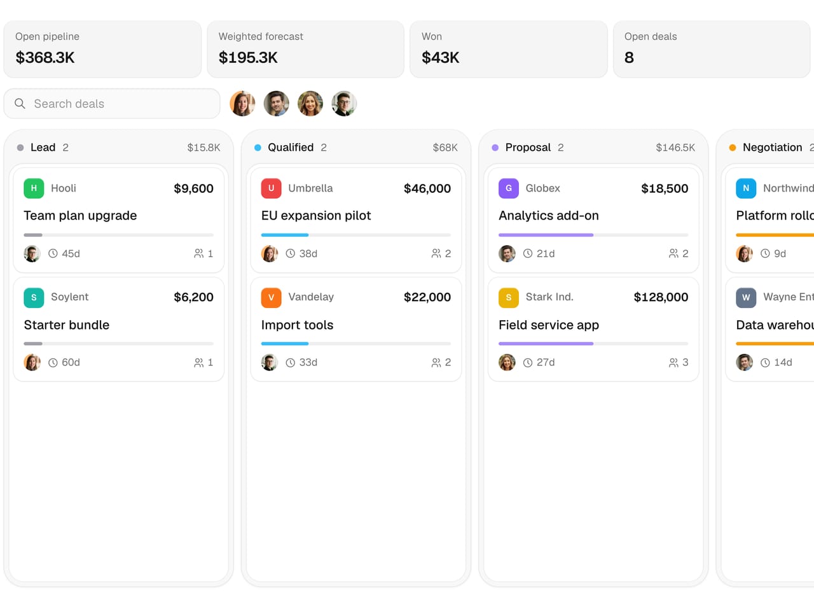This screenshot has width=814, height=611.
Task: Click the clock icon next to 14d
Action: (x=766, y=363)
